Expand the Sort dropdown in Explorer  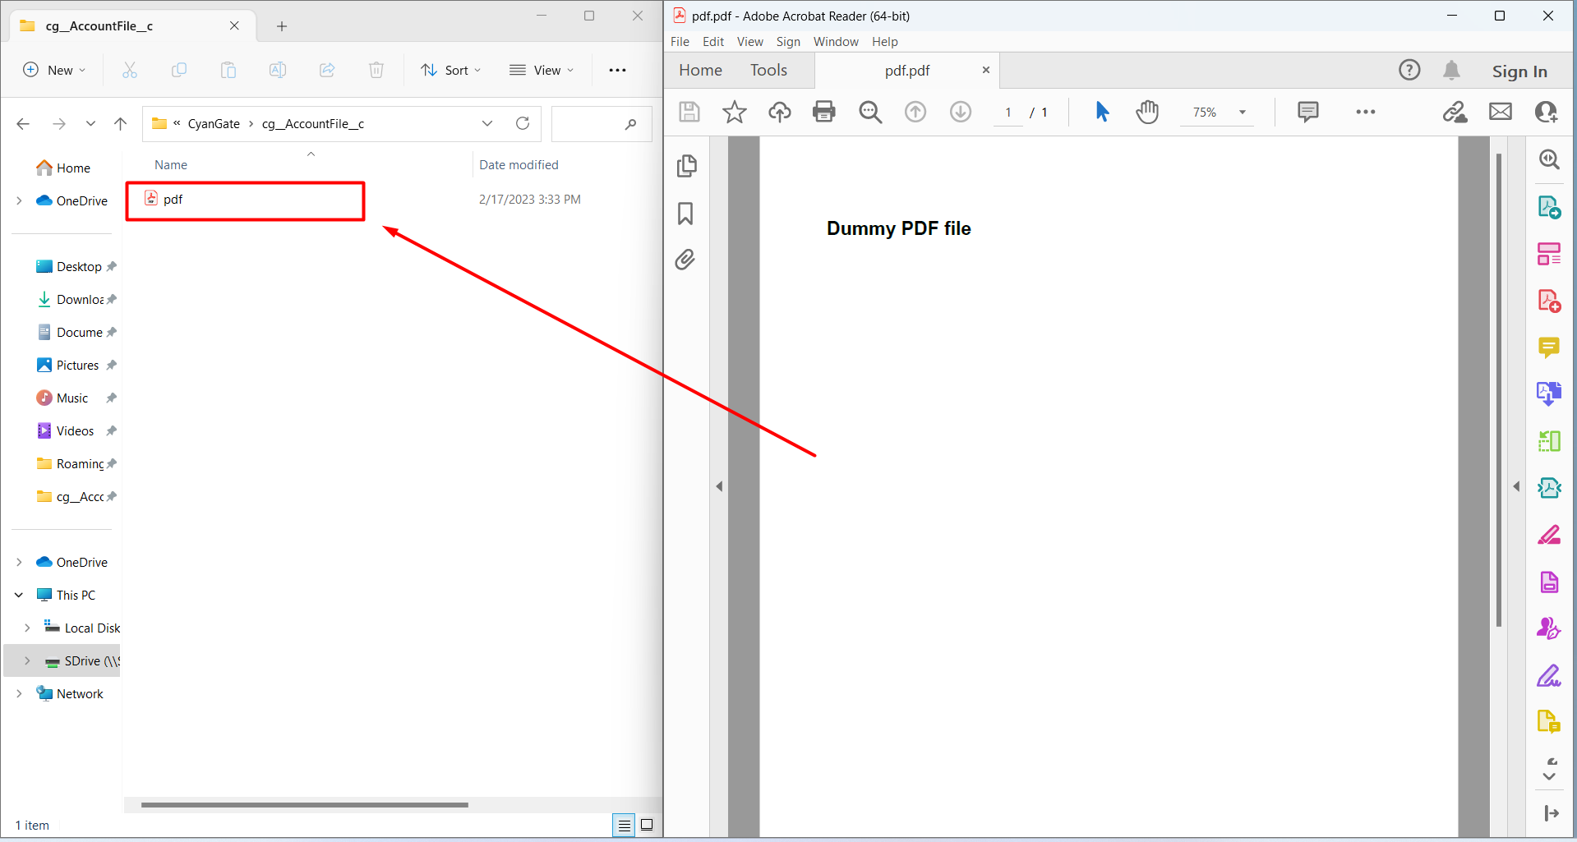(451, 71)
